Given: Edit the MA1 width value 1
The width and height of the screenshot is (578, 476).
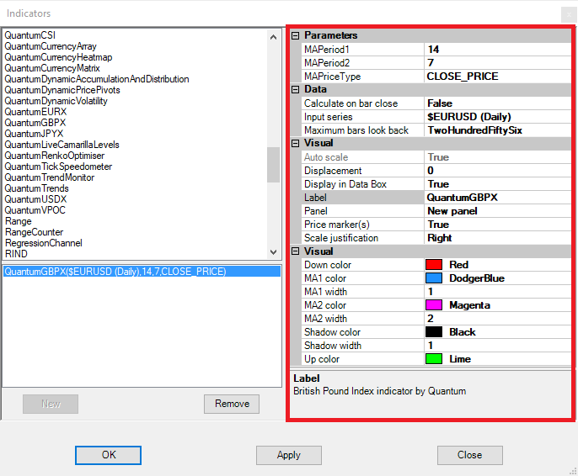Looking at the screenshot, I should coord(498,292).
